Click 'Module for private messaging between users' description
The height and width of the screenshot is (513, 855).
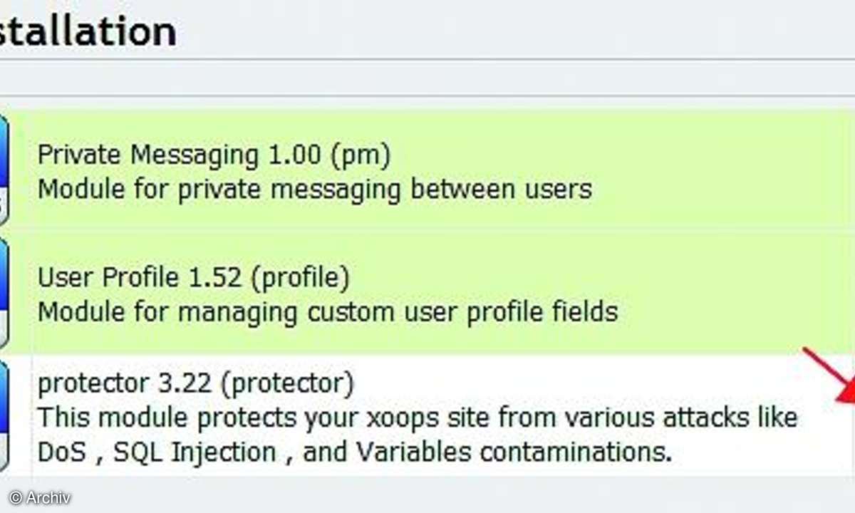click(x=314, y=189)
